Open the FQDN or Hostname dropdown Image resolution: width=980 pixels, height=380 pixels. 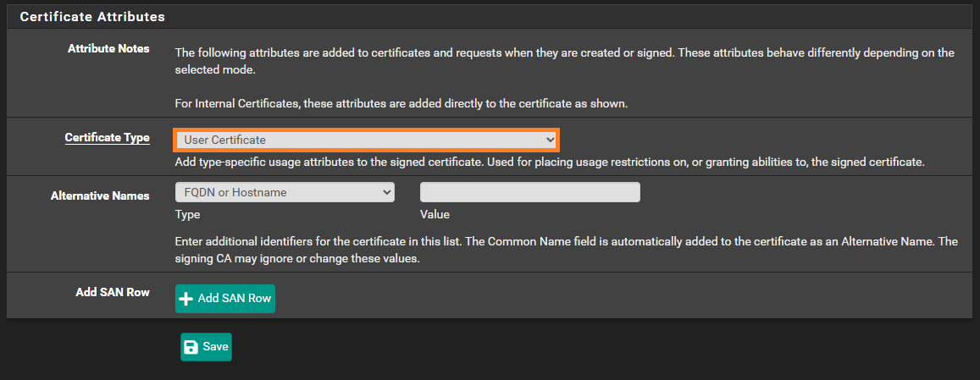[x=285, y=192]
